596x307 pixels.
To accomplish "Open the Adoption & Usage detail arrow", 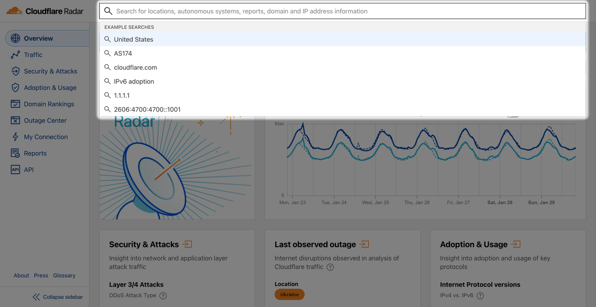I will point(516,244).
